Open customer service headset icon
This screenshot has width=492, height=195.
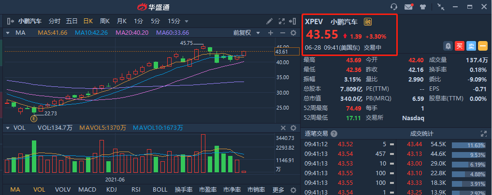pyautogui.click(x=394, y=7)
